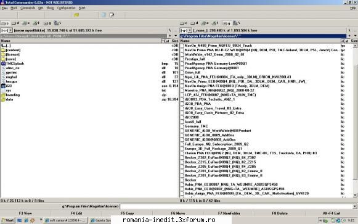Click the Alt+F4 Exit button
Viewport: 358px width, 224px height.
332,214
